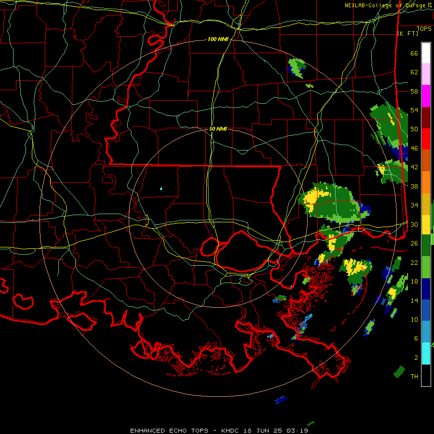Click the "38" legend value

(414, 186)
